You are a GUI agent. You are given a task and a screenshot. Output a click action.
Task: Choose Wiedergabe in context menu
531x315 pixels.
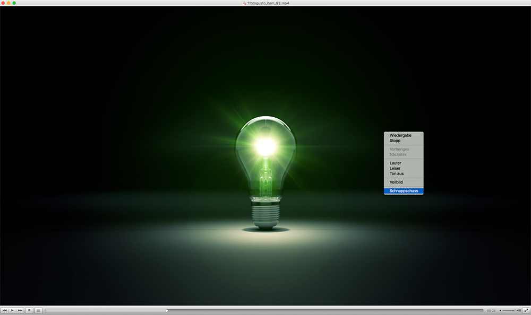tap(400, 135)
